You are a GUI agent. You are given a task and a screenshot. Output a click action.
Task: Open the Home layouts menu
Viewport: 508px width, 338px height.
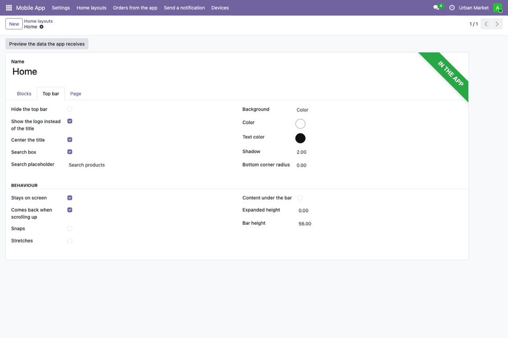[91, 8]
